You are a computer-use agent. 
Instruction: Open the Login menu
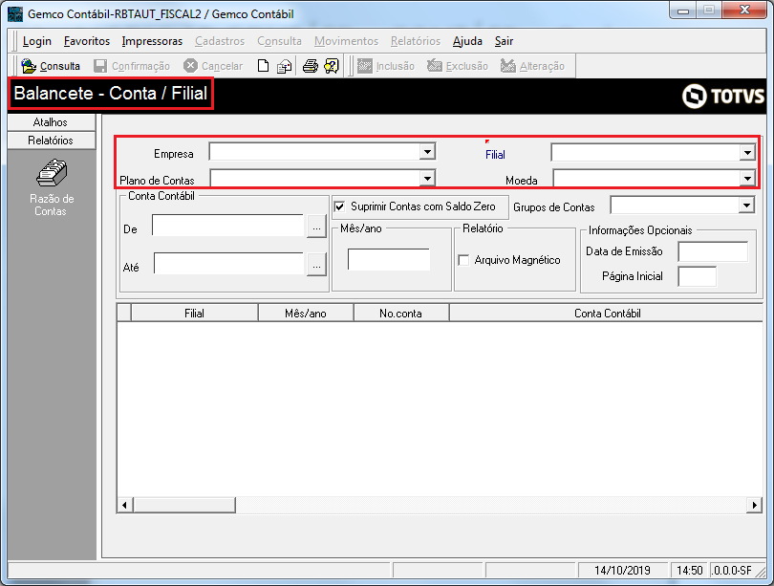coord(37,41)
